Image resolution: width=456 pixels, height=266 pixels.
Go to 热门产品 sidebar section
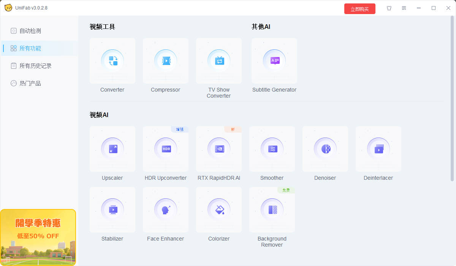click(30, 83)
